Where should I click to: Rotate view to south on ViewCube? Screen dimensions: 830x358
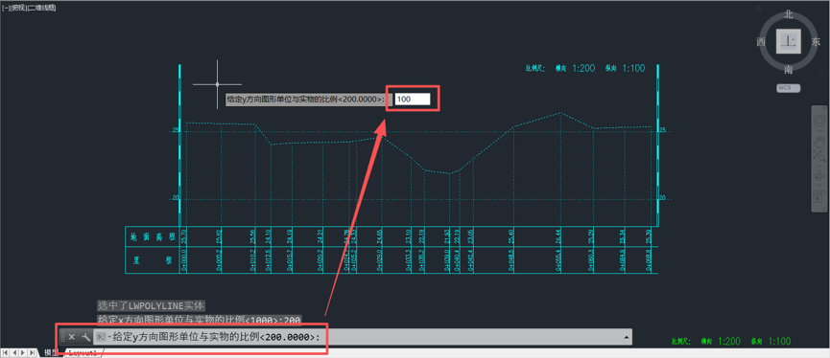tap(789, 69)
